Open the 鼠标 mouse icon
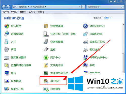Screen dimensions: 126x94 46,49
